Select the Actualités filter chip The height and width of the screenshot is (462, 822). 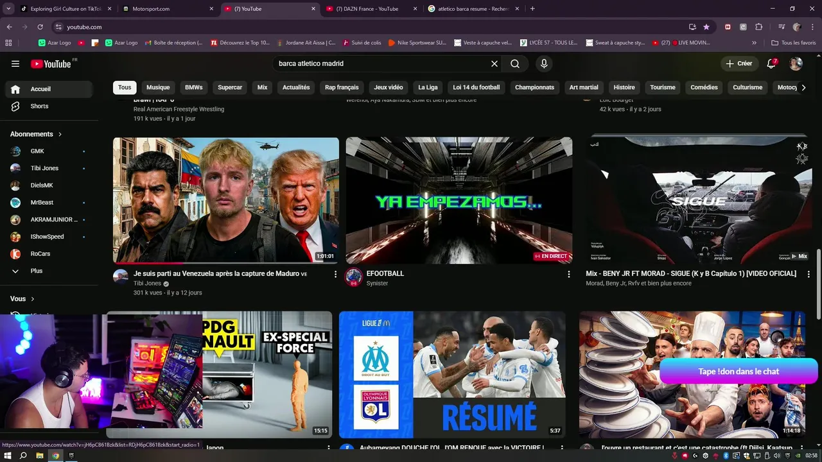click(x=296, y=87)
